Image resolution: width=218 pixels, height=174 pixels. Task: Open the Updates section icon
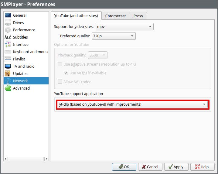[8, 74]
